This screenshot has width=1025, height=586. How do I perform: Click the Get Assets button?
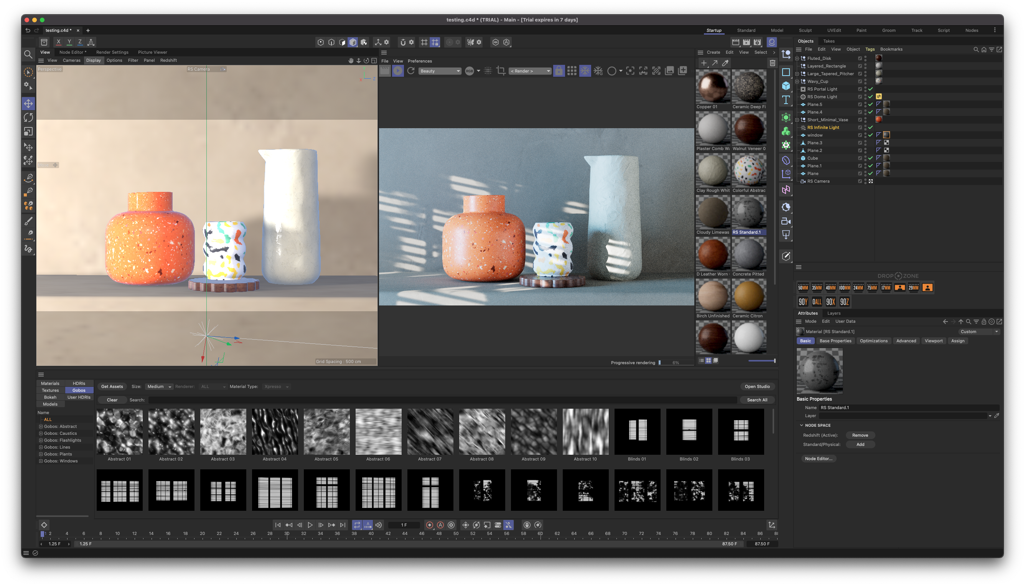point(112,386)
